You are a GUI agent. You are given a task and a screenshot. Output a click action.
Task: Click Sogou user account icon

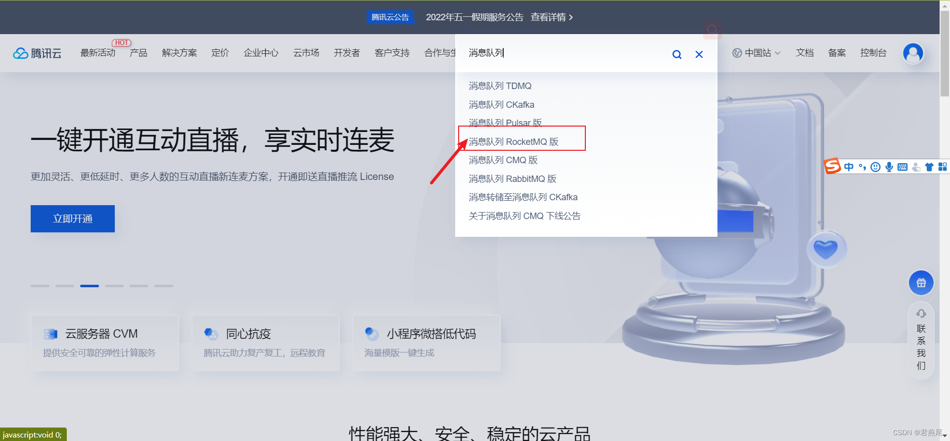coord(916,167)
